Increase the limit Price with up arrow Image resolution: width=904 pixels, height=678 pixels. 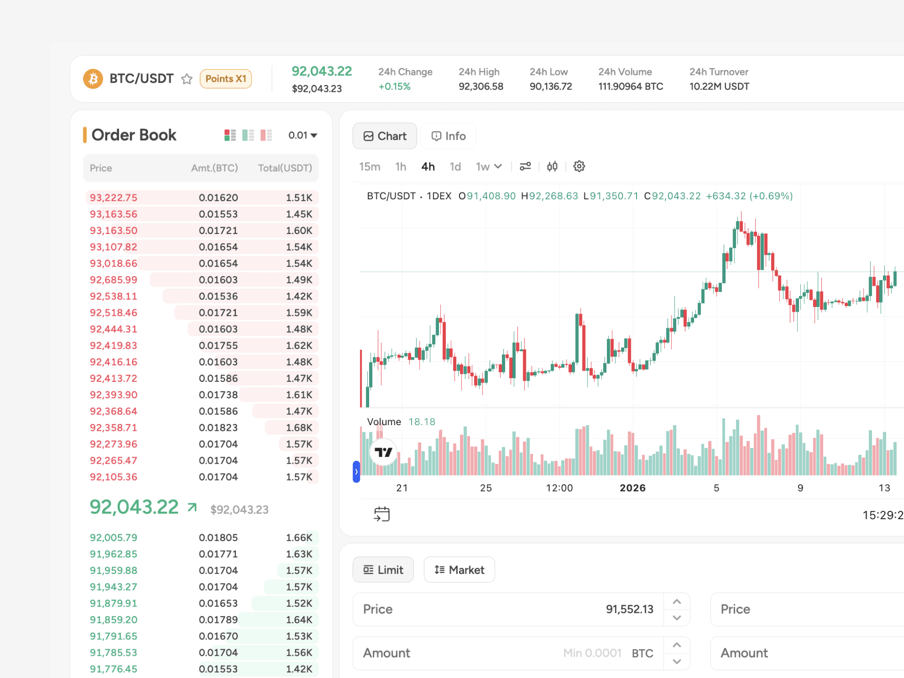coord(677,602)
